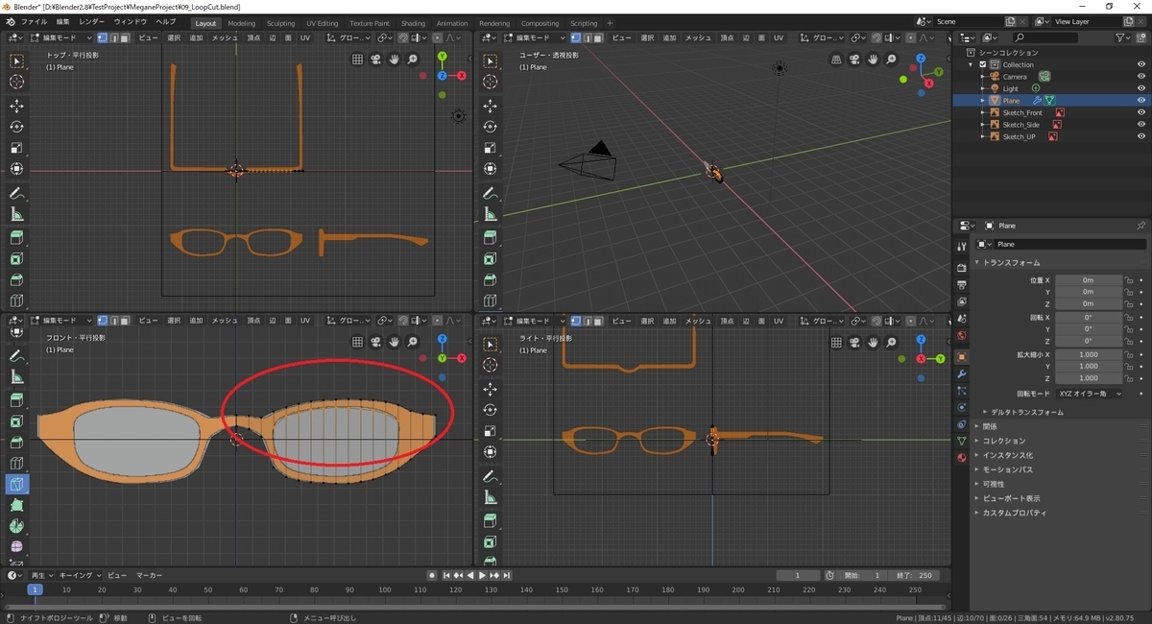Activate the Annotate tool in top viewport
This screenshot has height=624, width=1152.
tap(17, 193)
